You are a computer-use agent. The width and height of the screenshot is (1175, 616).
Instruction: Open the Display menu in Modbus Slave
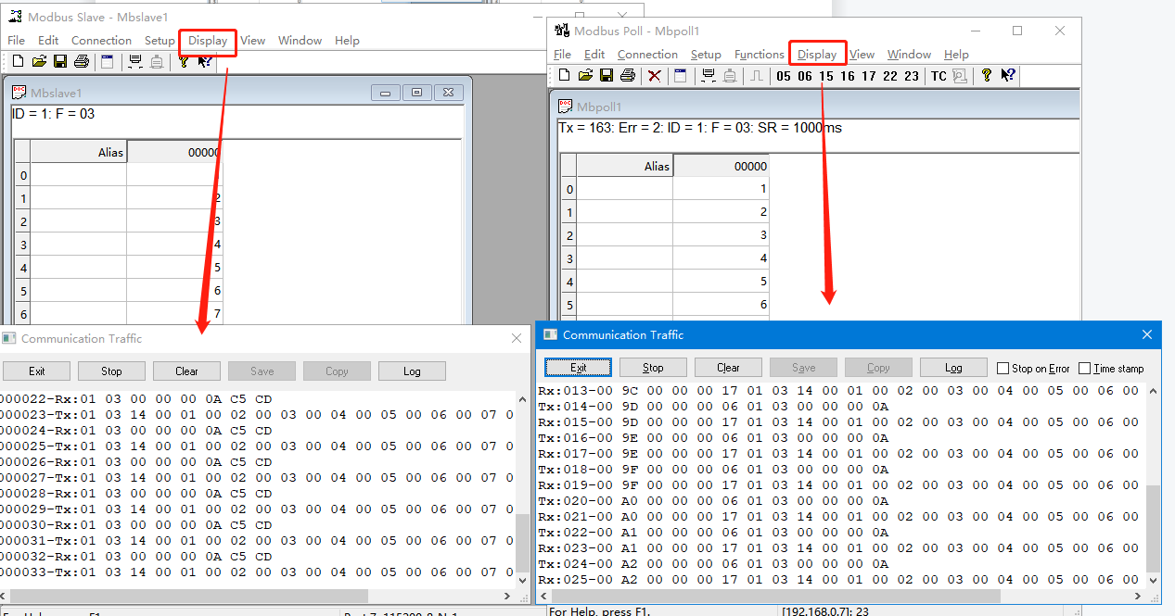208,41
